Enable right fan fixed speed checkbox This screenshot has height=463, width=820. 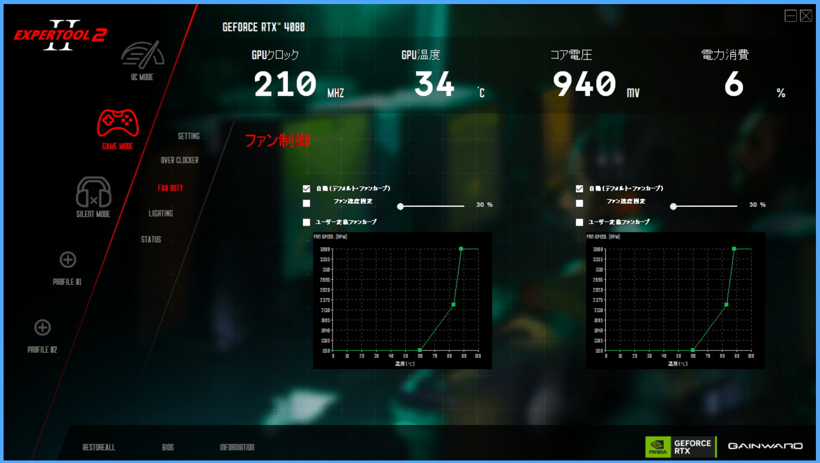tap(579, 203)
